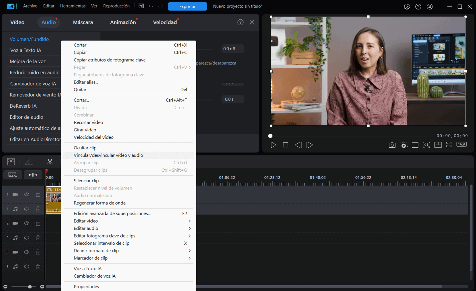Screen dimensions: 476x291
Task: Click the Exportar button
Action: point(187,6)
